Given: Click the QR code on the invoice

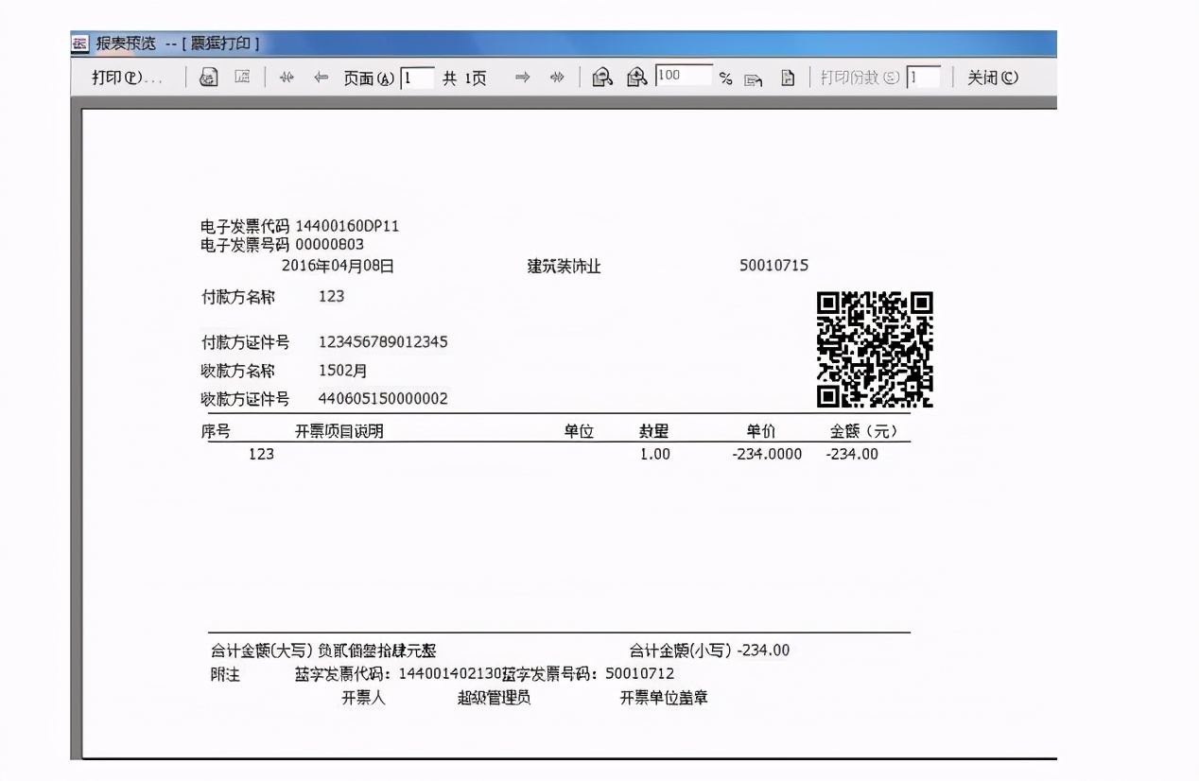Looking at the screenshot, I should click(x=874, y=348).
